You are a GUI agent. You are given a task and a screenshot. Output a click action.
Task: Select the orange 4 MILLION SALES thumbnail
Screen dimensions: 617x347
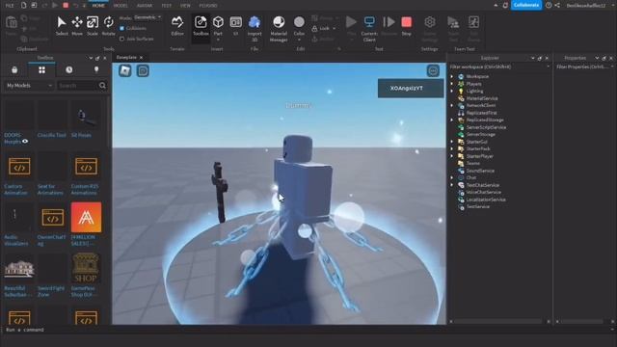[86, 218]
